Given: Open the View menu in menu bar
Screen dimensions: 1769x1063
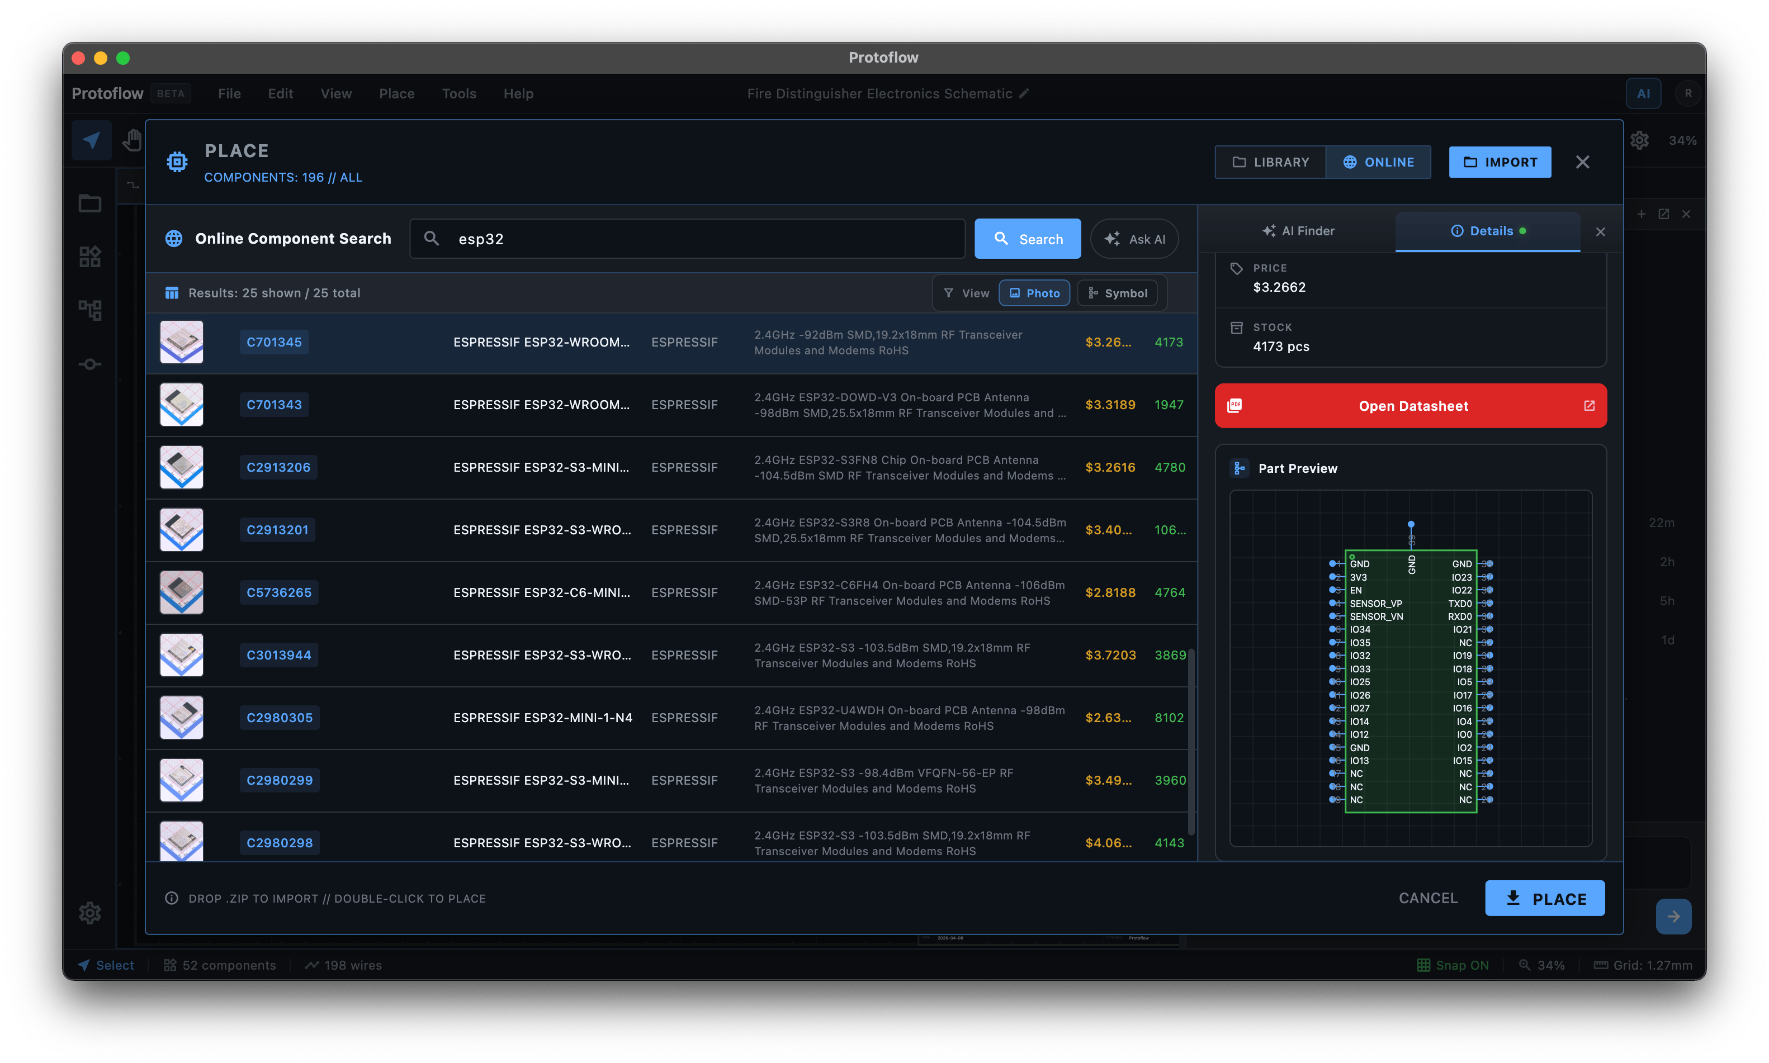Looking at the screenshot, I should (x=336, y=94).
